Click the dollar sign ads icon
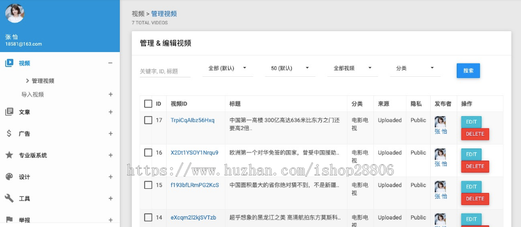521x227 pixels. (9, 133)
